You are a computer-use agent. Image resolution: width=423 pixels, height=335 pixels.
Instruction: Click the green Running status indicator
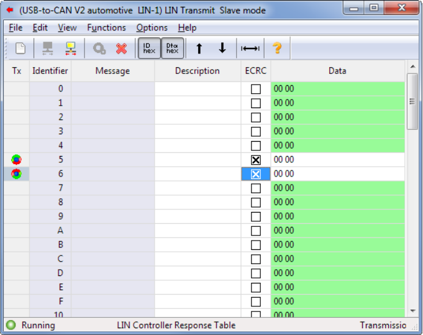point(11,325)
